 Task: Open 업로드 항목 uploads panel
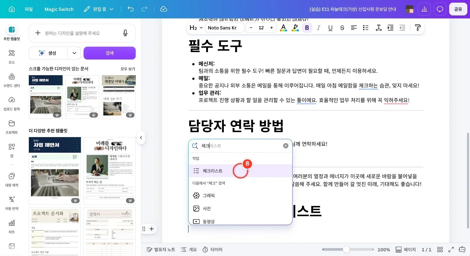[12, 103]
